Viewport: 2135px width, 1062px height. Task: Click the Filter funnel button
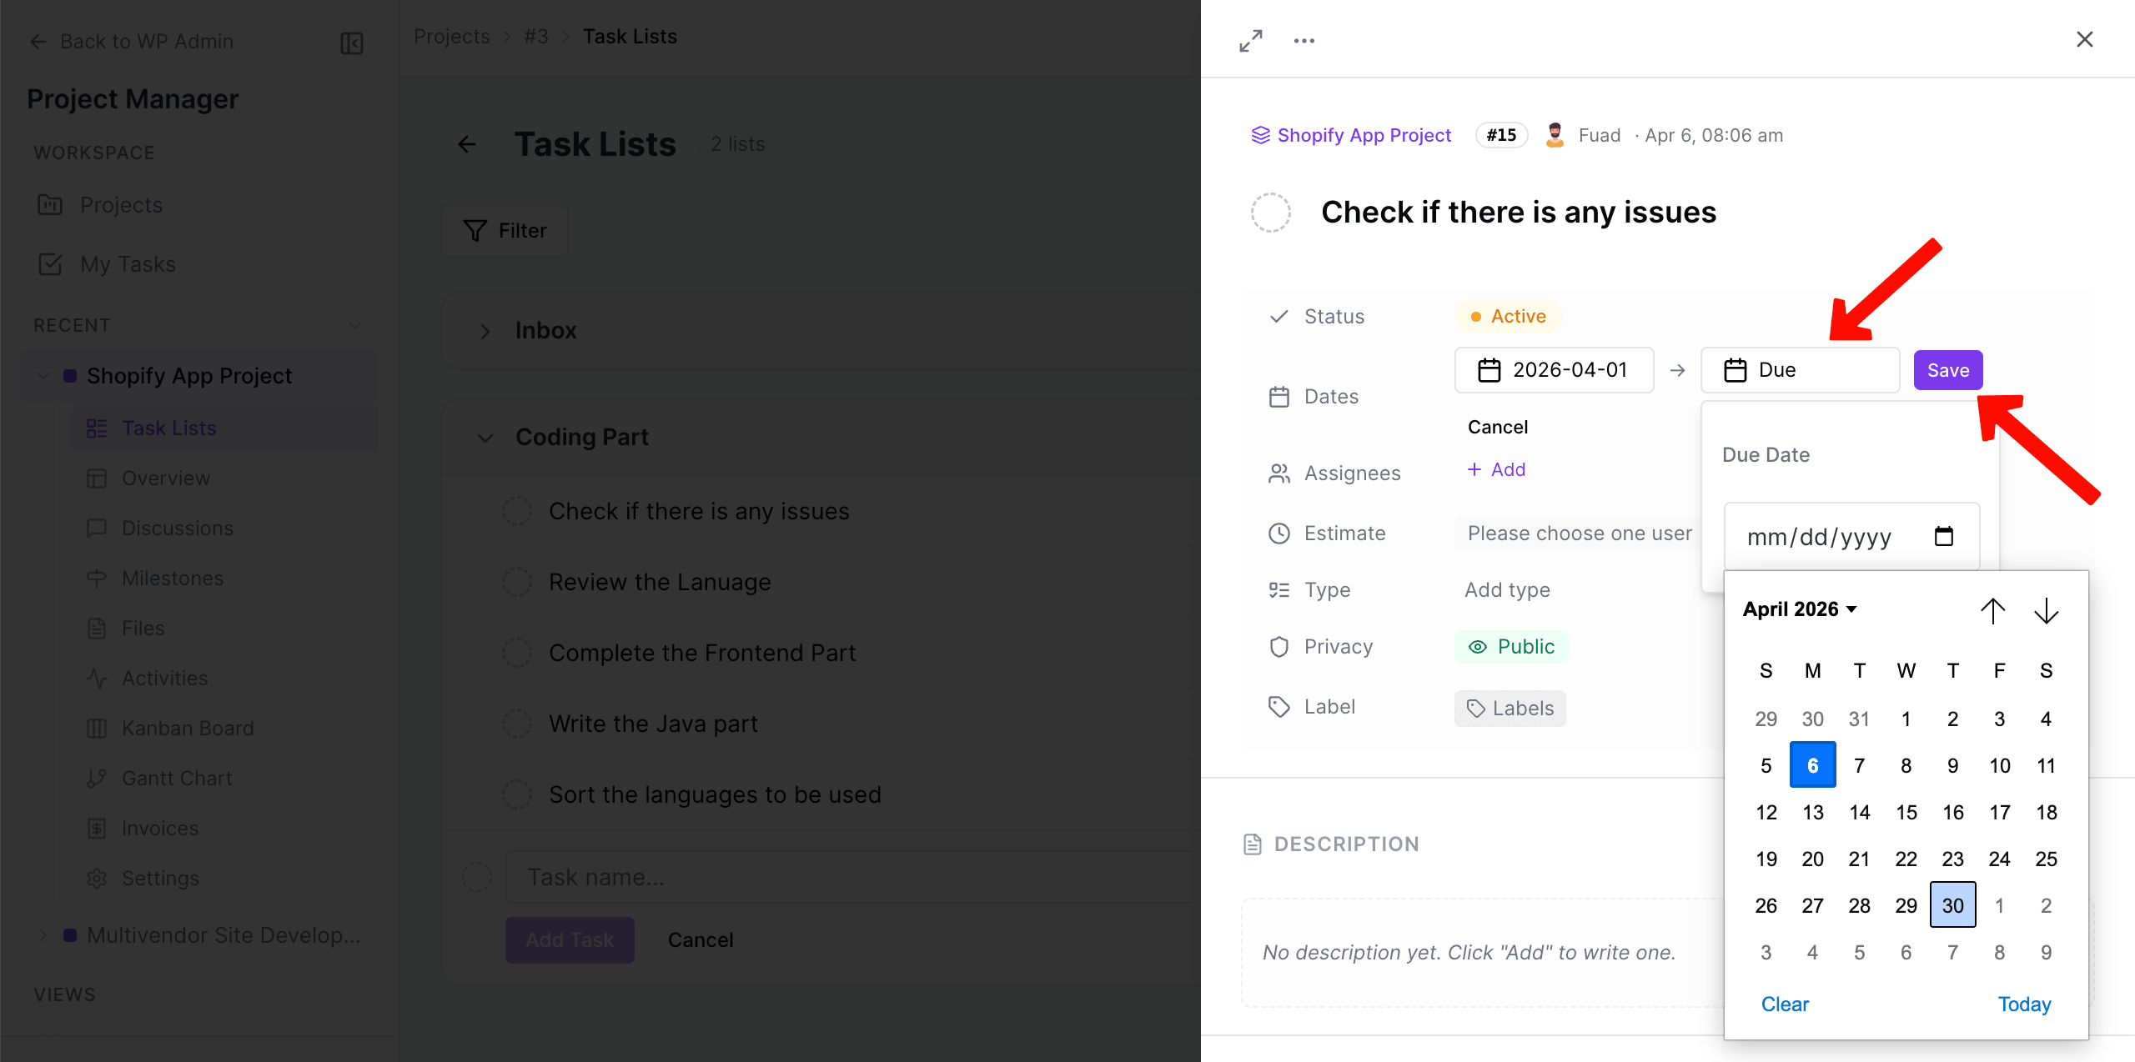(505, 231)
